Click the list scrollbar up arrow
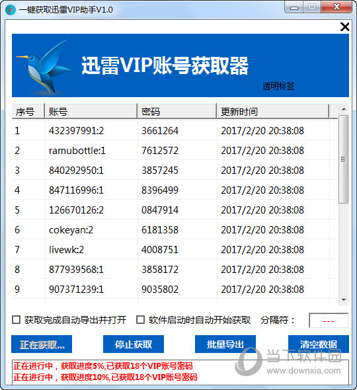The height and width of the screenshot is (390, 357). click(x=344, y=109)
